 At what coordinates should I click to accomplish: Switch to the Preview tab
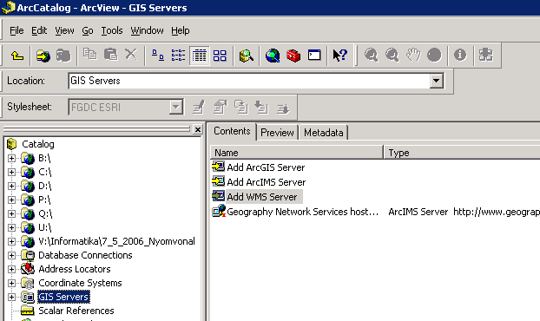point(277,133)
